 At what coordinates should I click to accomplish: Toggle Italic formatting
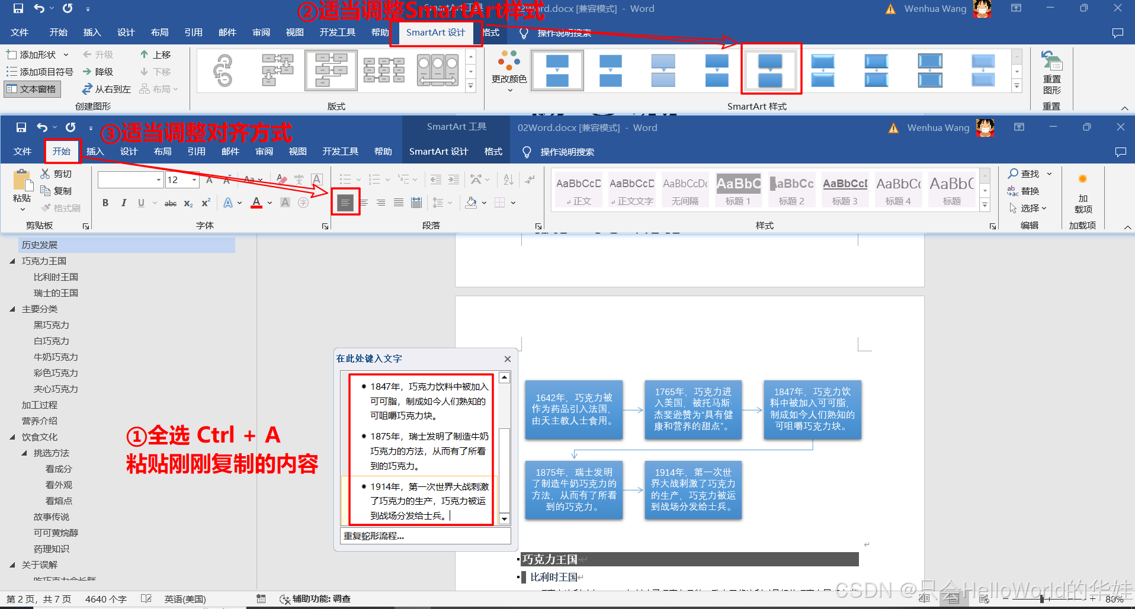click(123, 203)
